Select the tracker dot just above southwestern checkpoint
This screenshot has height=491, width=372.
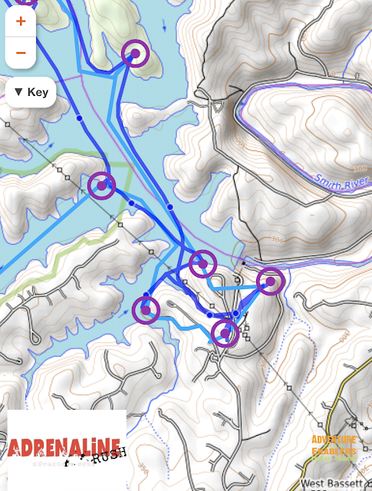pyautogui.click(x=146, y=295)
